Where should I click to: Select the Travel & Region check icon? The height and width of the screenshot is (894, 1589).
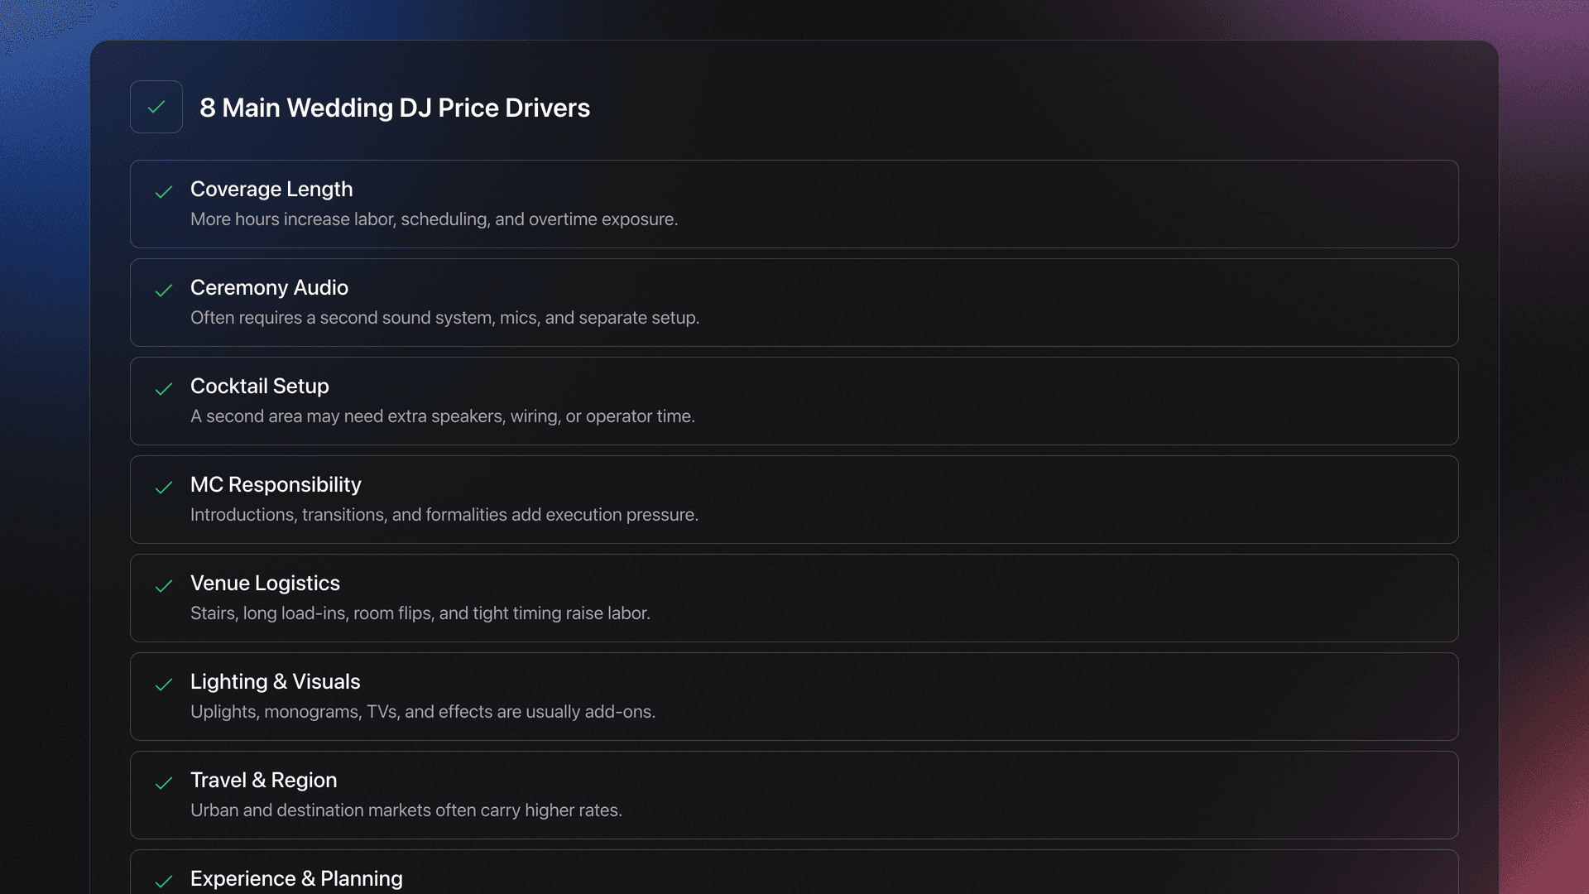[x=165, y=784]
